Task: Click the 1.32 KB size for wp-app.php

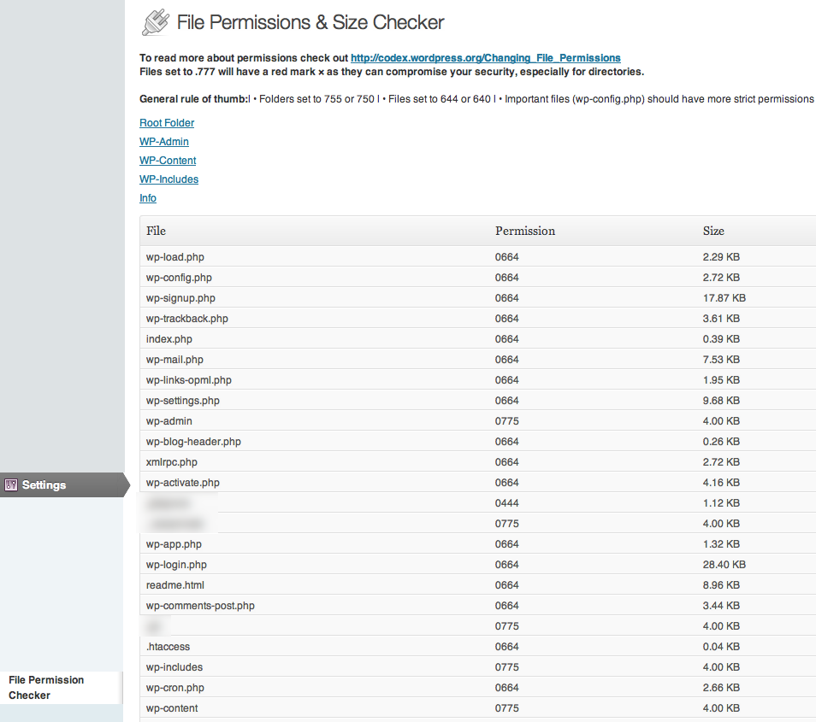Action: 721,544
